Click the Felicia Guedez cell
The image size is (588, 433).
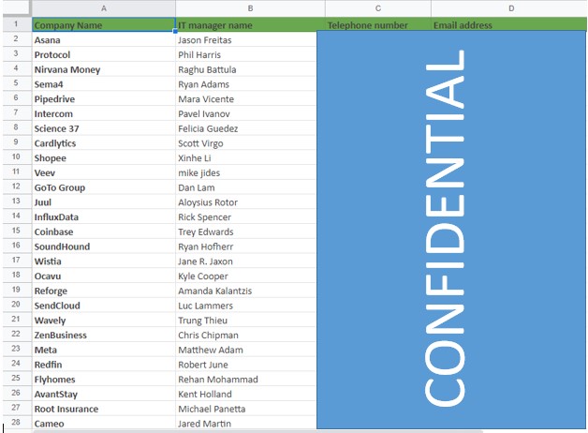point(246,128)
